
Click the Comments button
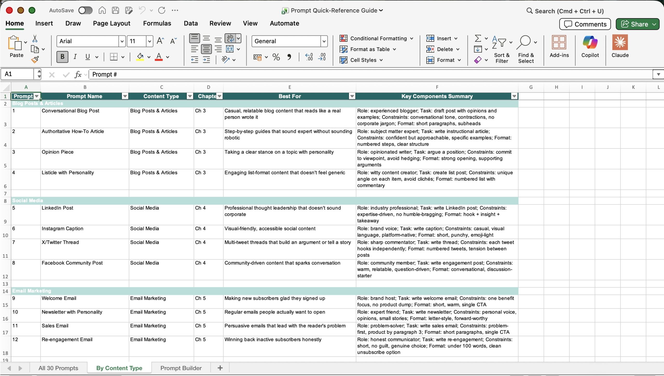(x=585, y=24)
